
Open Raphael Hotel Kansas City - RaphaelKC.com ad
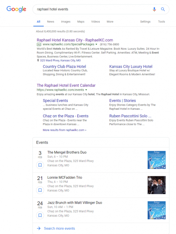(75, 40)
